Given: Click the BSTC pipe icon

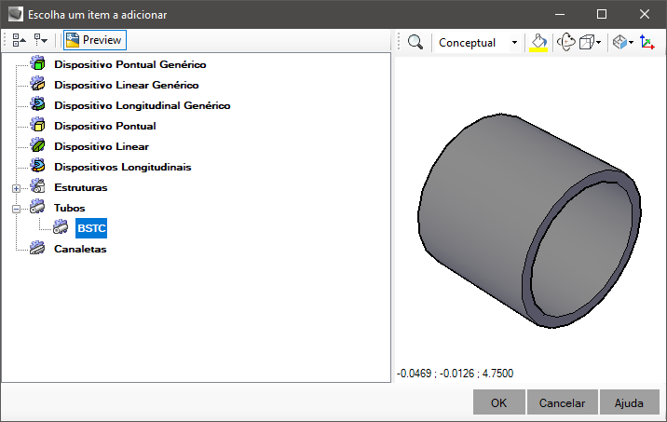Looking at the screenshot, I should (x=61, y=227).
